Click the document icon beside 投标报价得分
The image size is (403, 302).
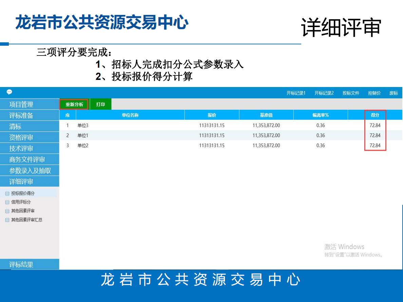click(7, 193)
